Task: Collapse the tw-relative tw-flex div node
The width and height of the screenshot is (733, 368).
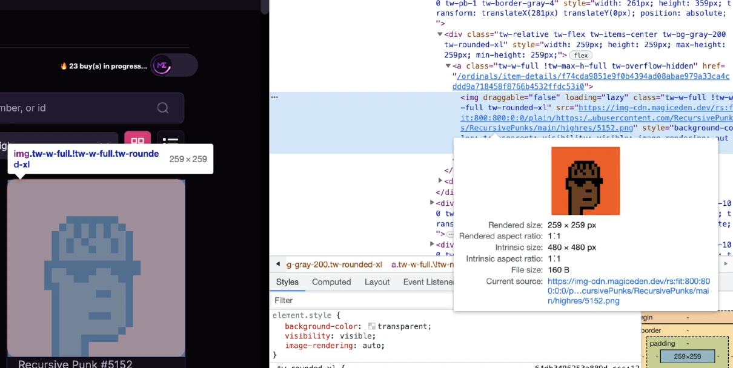Action: [440, 34]
